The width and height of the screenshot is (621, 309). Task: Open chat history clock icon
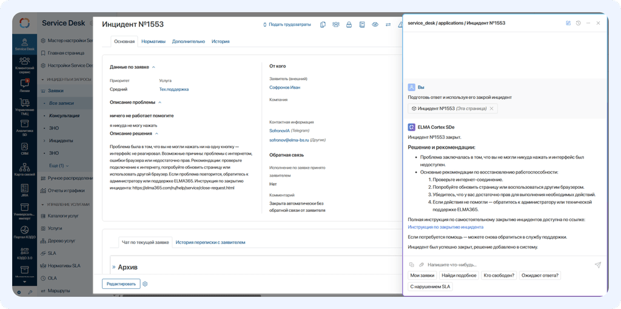pyautogui.click(x=578, y=23)
